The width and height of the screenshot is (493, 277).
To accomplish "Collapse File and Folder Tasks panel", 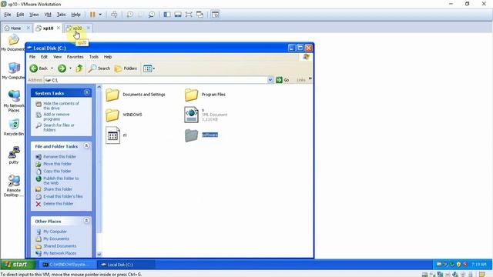I will (x=87, y=145).
